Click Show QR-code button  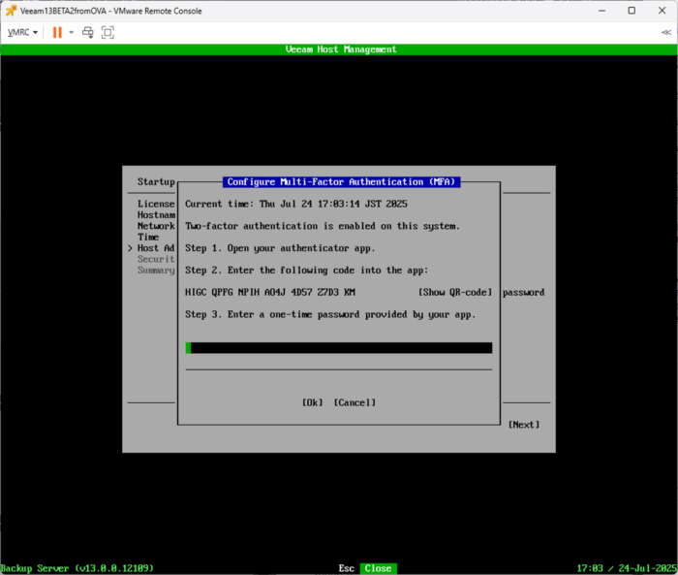pyautogui.click(x=455, y=292)
